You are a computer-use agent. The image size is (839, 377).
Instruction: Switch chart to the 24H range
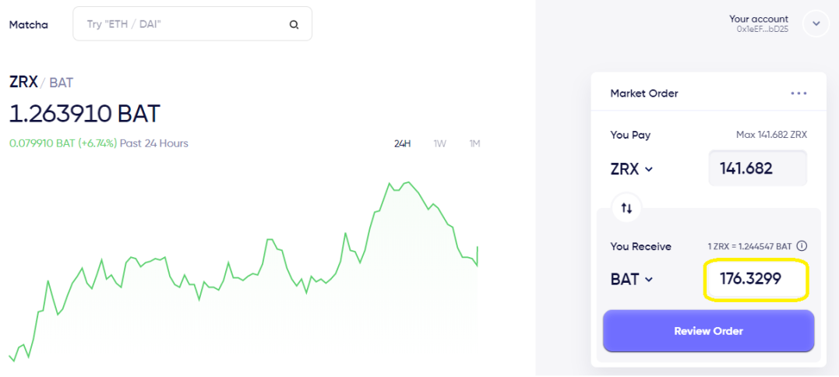[x=402, y=143]
